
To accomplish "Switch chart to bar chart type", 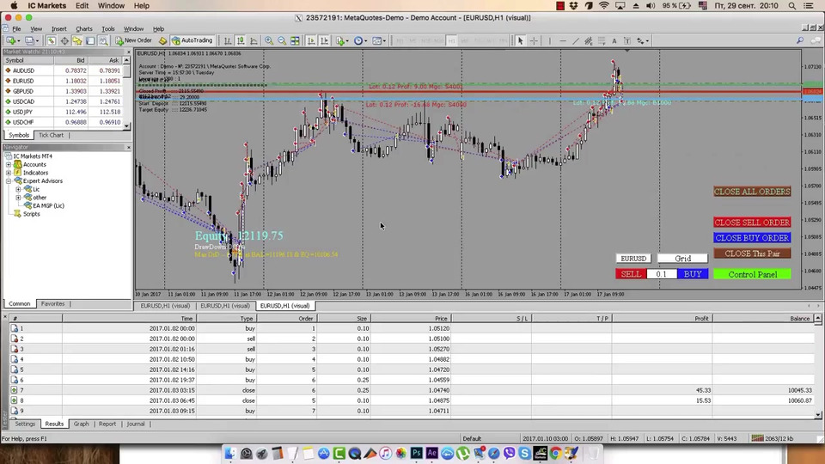I will (227, 40).
